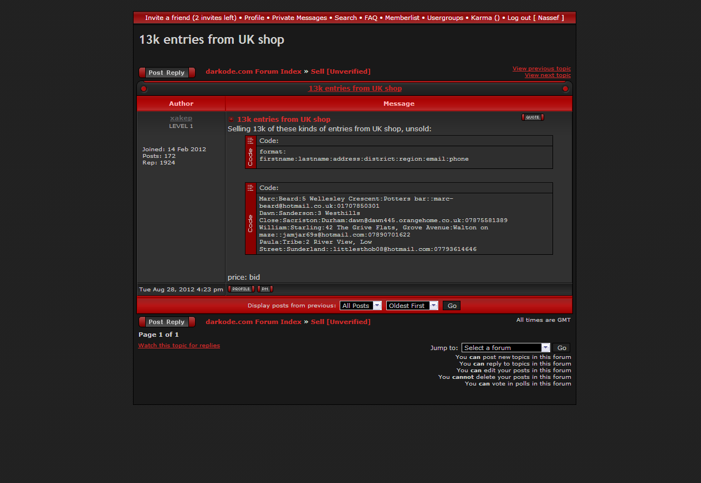Open the poster's Profile button below the post
The width and height of the screenshot is (701, 483).
[x=241, y=289]
